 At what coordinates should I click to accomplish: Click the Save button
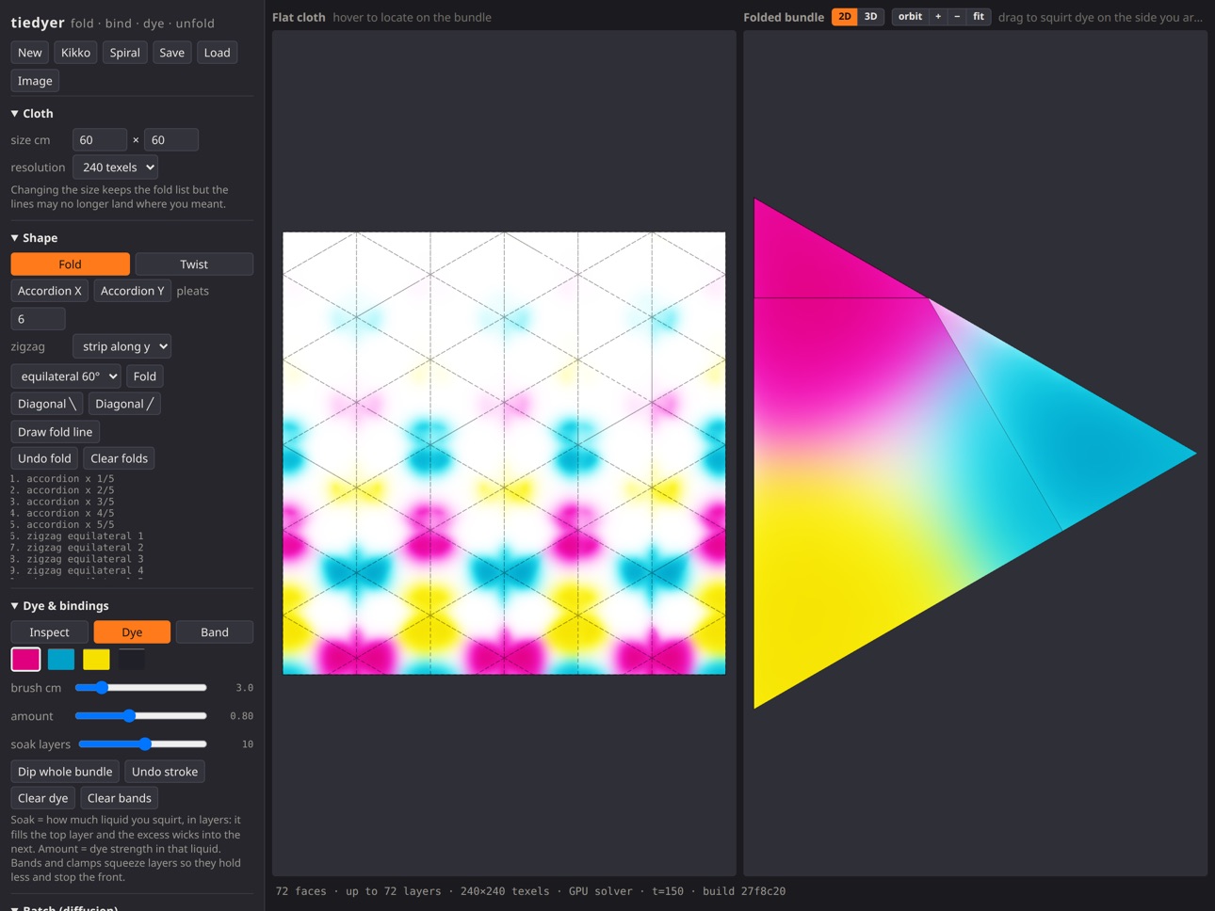click(x=172, y=53)
